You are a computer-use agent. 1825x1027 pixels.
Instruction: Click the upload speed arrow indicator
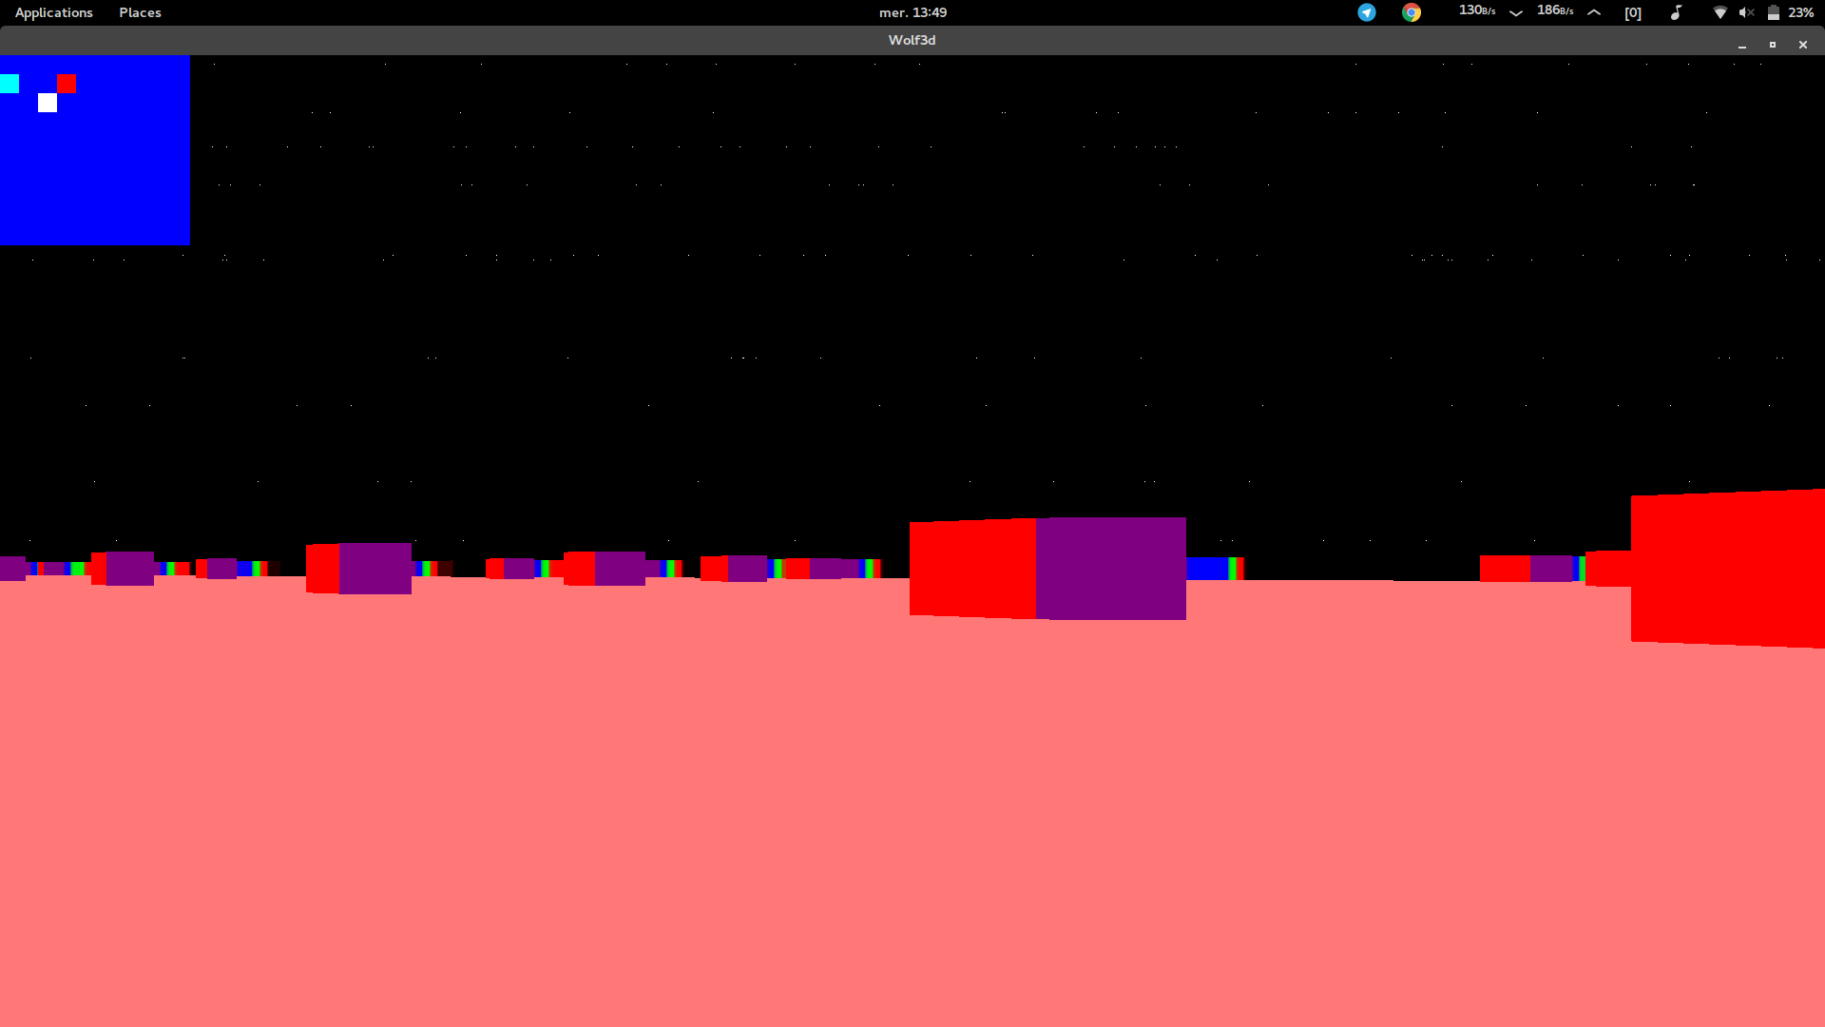tap(1594, 12)
